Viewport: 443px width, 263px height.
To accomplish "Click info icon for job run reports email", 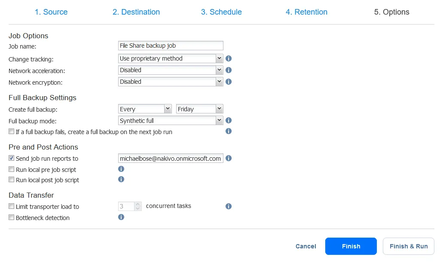I will (229, 158).
